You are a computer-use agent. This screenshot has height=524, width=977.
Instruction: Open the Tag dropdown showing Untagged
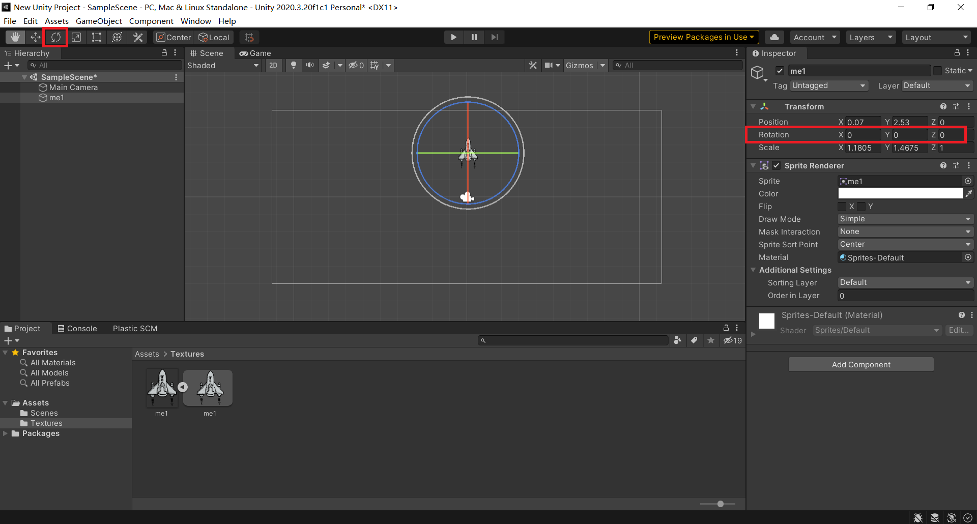828,85
